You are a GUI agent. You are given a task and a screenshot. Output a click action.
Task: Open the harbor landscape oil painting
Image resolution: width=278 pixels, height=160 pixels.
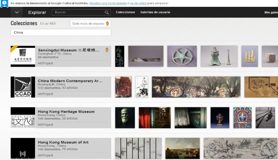click(182, 148)
